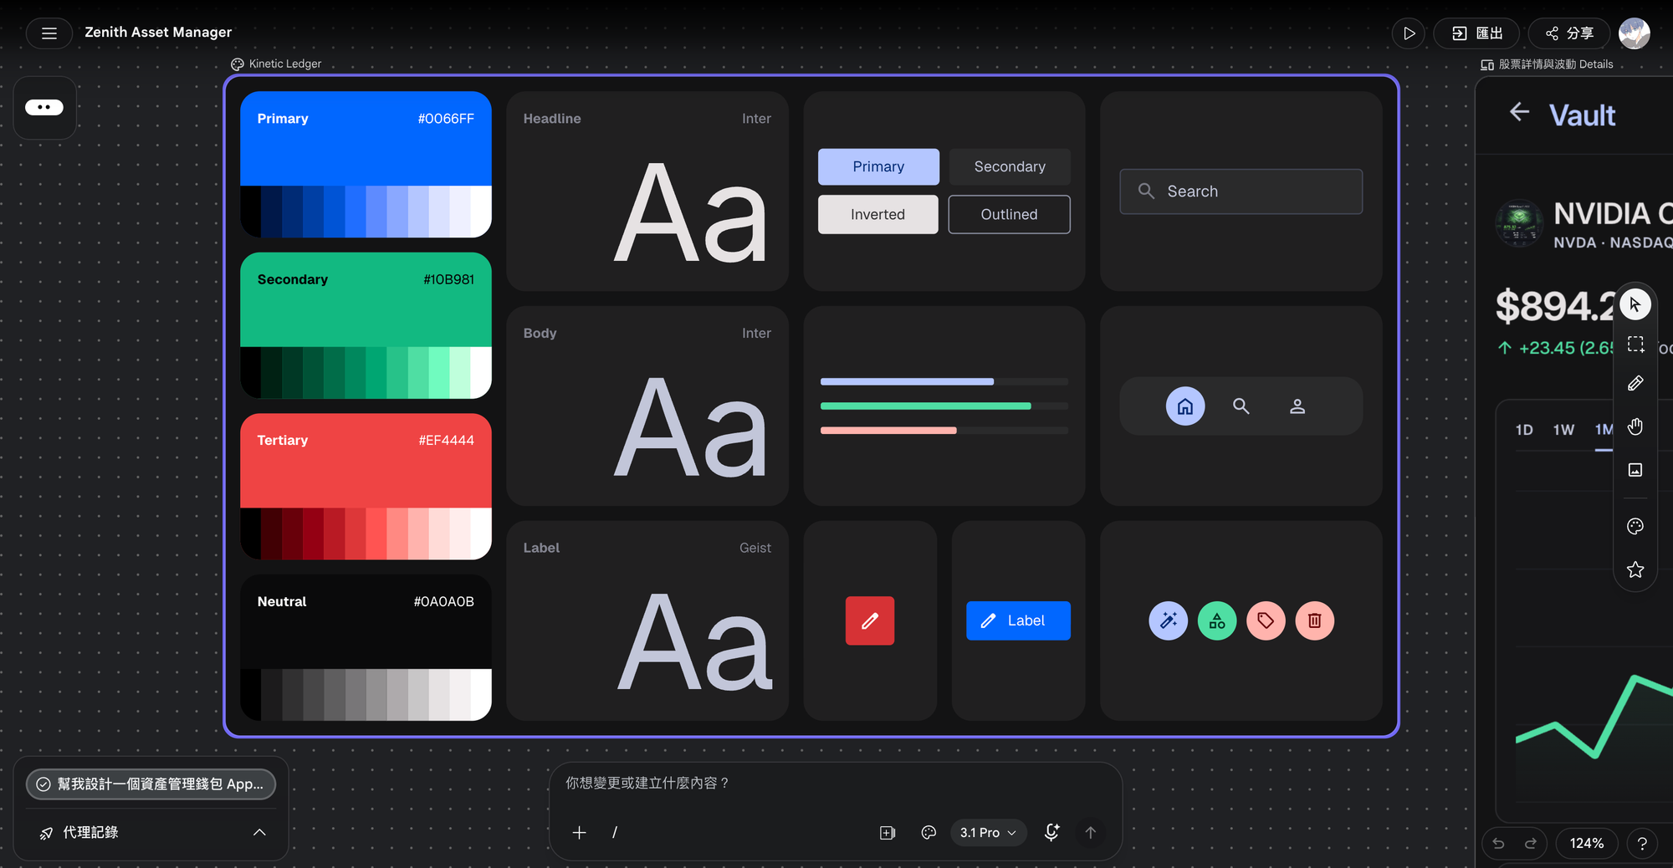This screenshot has width=1673, height=868.
Task: Click the star favorites tool
Action: tap(1635, 569)
